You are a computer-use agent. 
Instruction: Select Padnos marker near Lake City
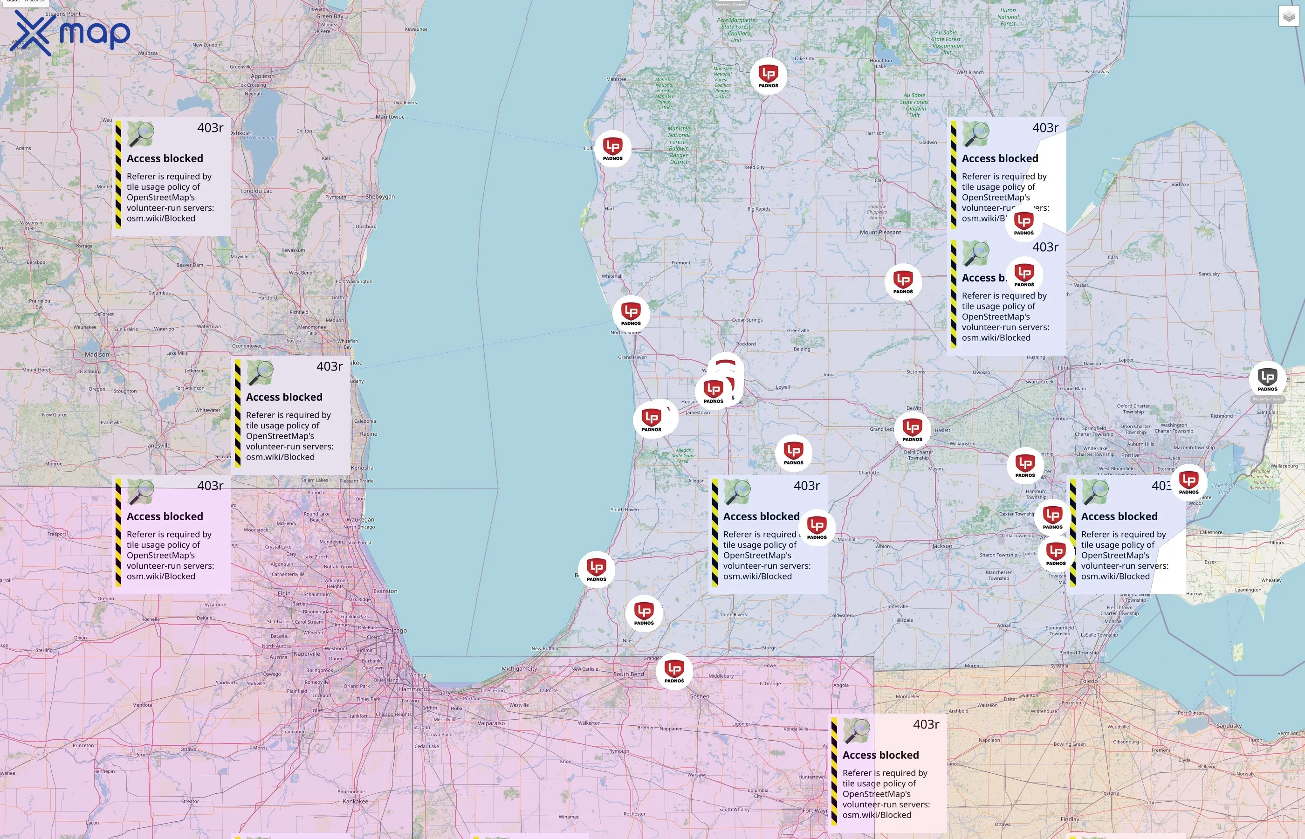tap(769, 76)
